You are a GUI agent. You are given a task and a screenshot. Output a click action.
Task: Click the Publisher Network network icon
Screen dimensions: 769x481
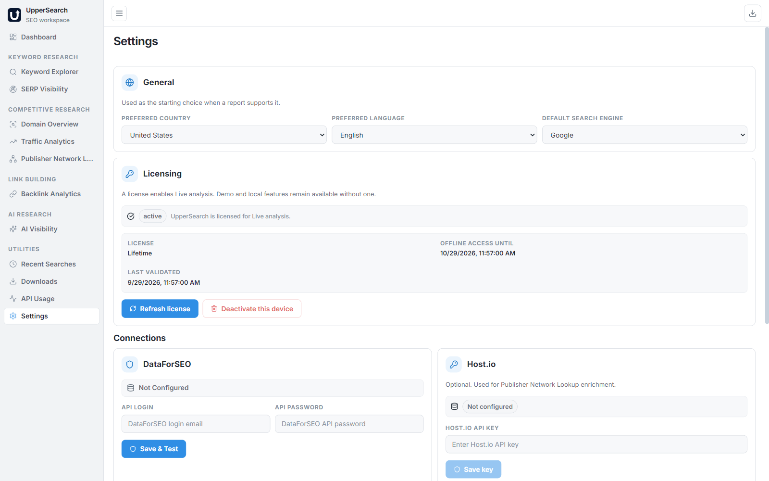13,159
